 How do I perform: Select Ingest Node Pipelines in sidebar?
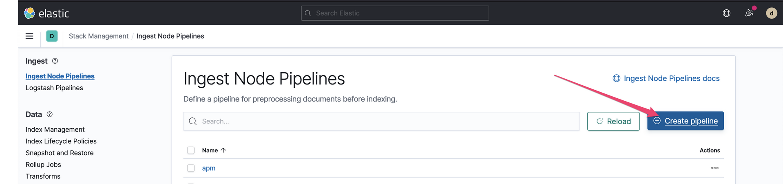coord(60,76)
